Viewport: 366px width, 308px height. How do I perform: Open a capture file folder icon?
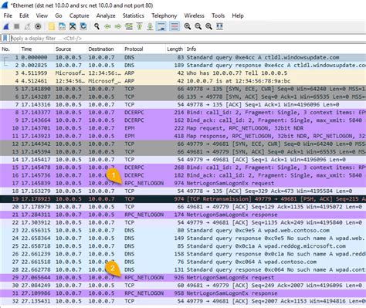52,26
